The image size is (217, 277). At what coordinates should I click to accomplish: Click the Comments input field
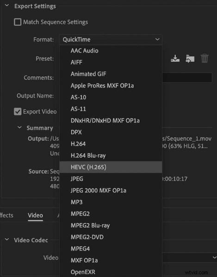tap(187, 78)
